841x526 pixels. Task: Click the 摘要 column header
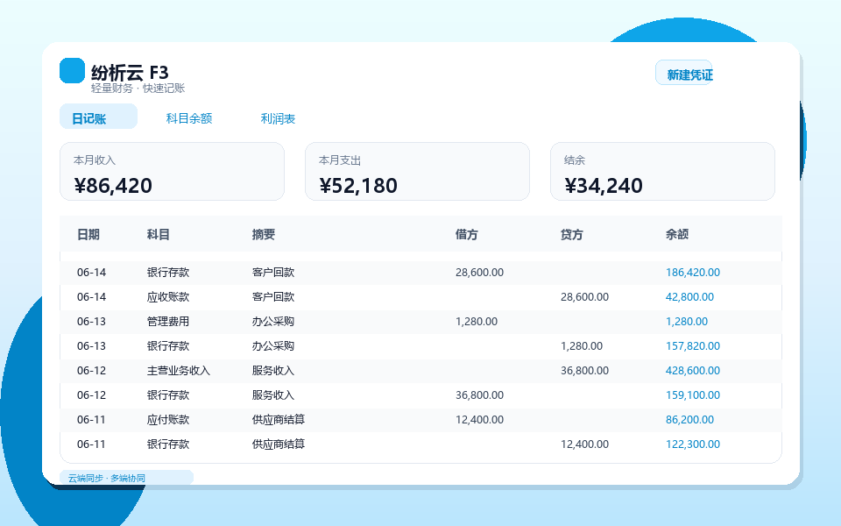(264, 235)
